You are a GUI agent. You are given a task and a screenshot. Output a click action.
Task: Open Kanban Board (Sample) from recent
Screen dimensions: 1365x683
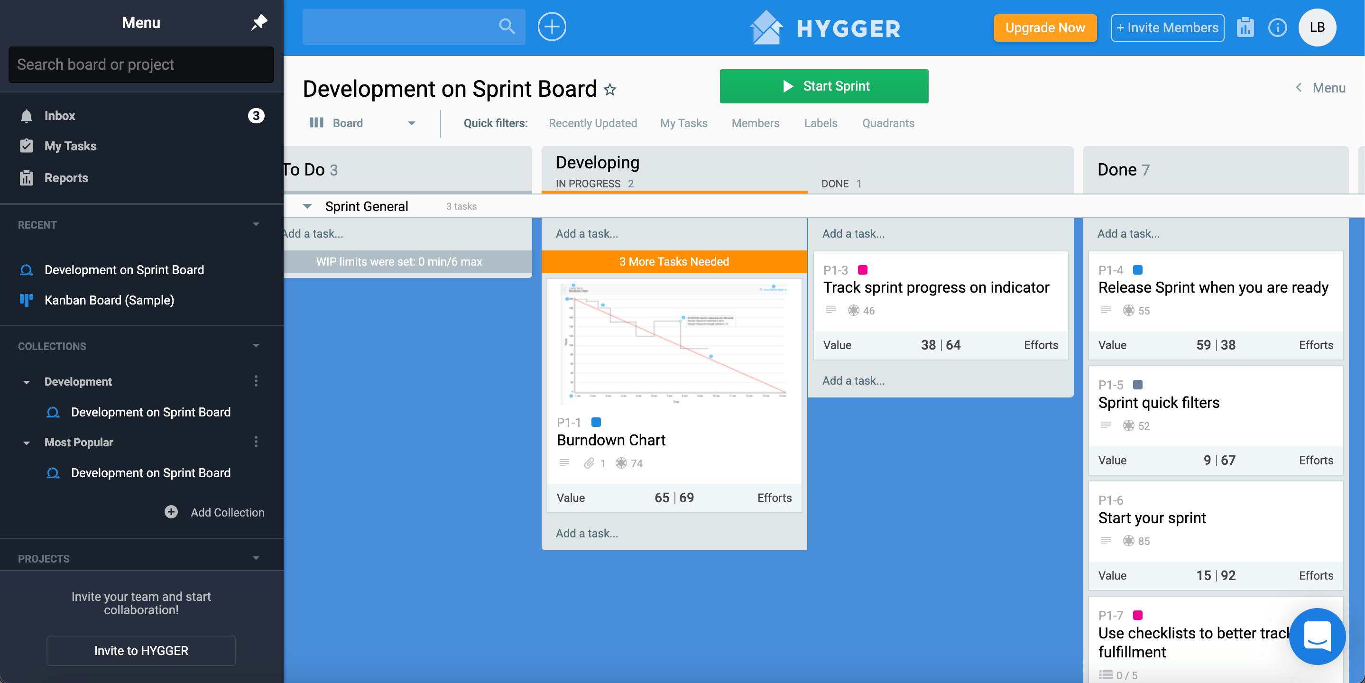109,300
